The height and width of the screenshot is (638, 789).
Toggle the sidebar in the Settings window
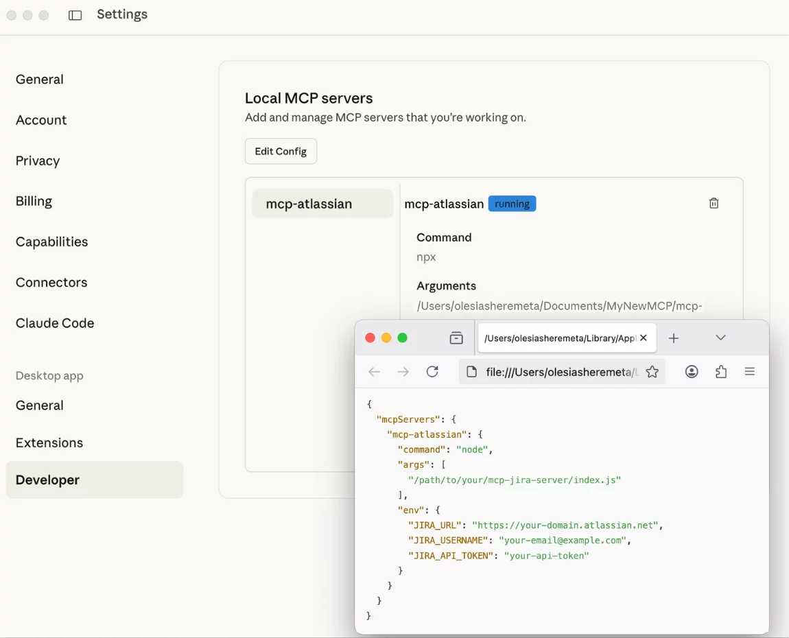point(75,14)
